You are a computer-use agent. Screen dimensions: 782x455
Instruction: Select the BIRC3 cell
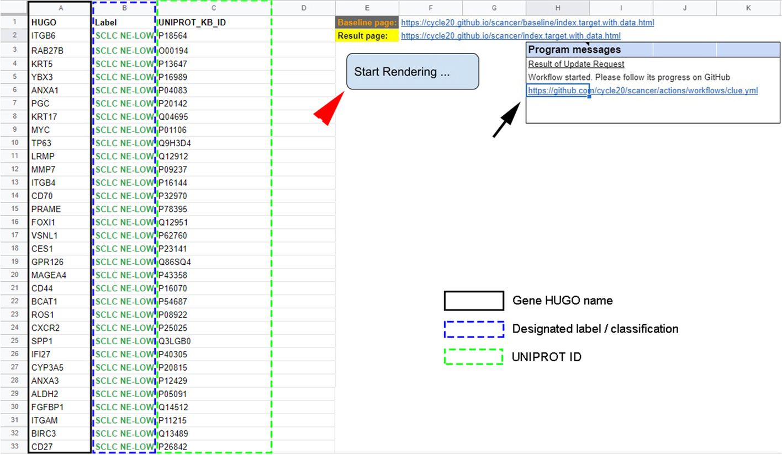click(60, 433)
